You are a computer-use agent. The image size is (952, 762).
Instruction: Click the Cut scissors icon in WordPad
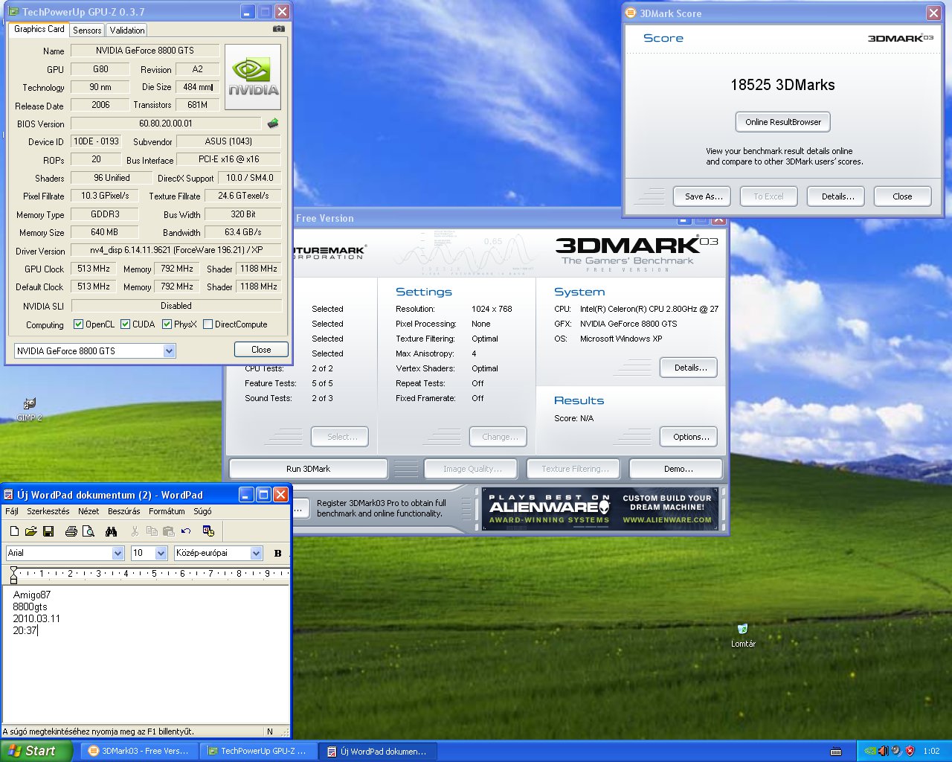click(x=135, y=531)
